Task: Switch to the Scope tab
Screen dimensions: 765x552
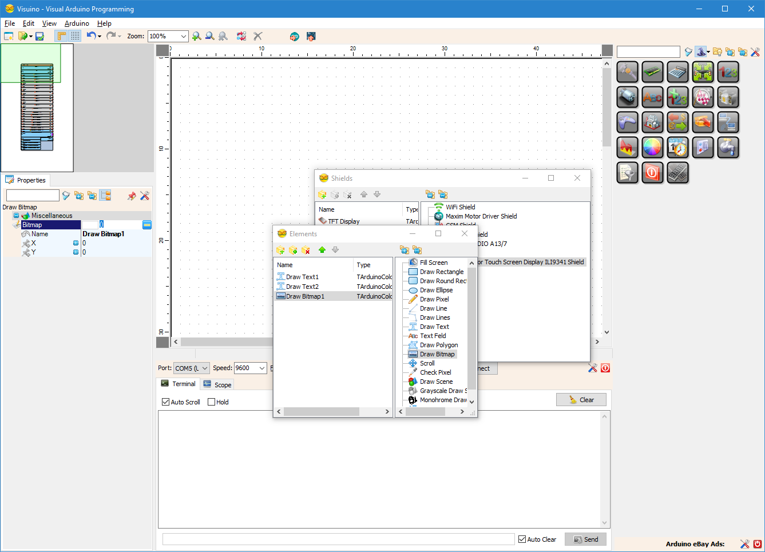Action: 217,385
